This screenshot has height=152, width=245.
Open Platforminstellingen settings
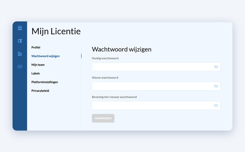45,82
